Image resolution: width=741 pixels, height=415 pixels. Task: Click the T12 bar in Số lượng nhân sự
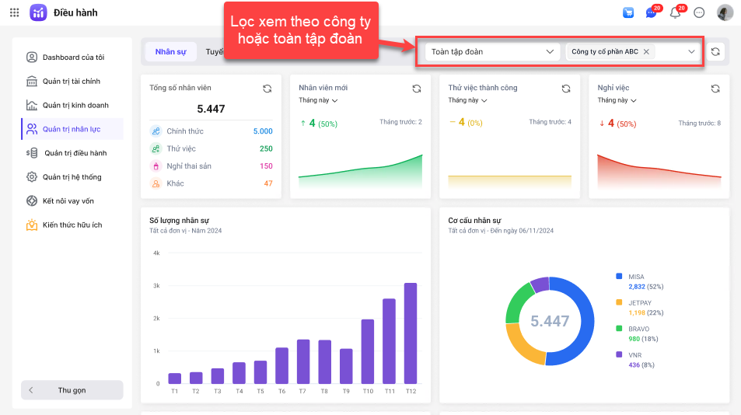[x=411, y=333]
